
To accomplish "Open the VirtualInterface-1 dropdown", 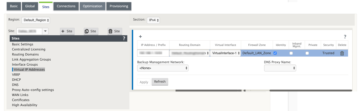I will pyautogui.click(x=225, y=53).
